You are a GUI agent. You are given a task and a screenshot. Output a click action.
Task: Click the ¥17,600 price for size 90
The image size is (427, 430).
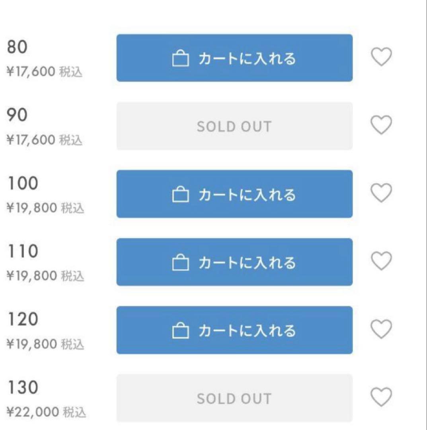point(31,140)
